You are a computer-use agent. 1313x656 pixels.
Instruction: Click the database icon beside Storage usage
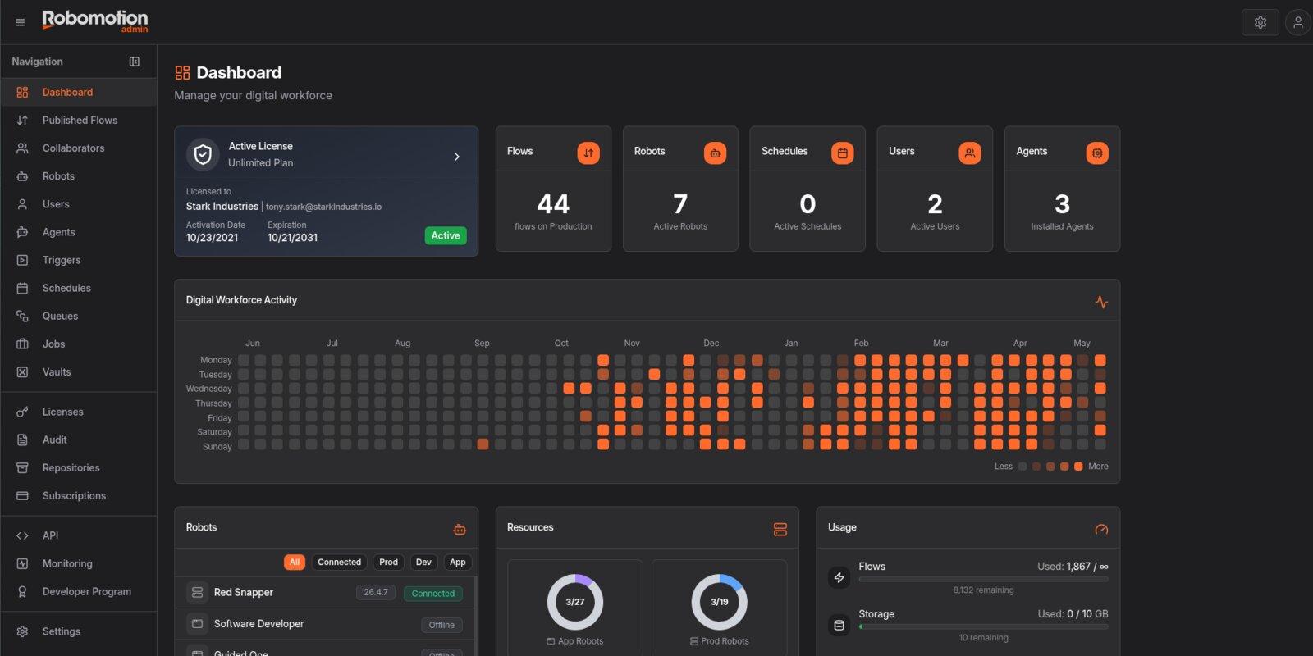point(839,625)
